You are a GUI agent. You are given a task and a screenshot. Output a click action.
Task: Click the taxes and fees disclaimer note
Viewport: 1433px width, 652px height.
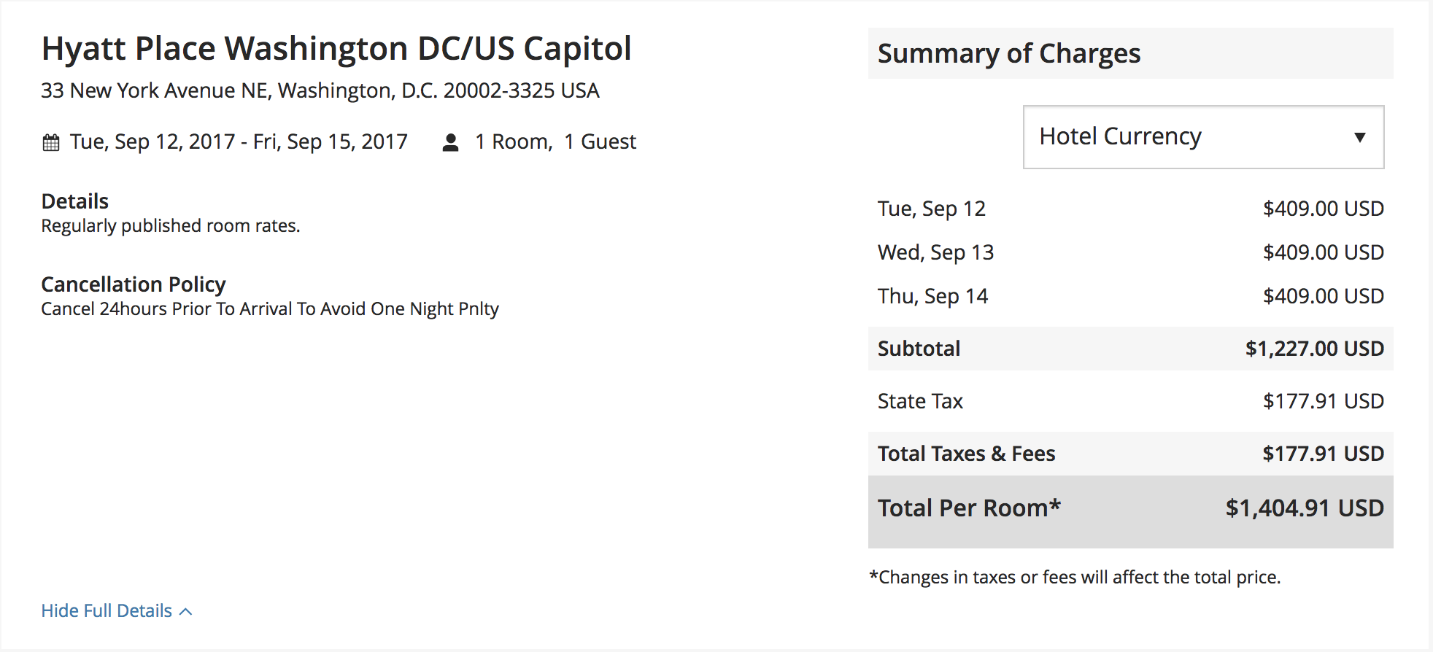pyautogui.click(x=1075, y=577)
